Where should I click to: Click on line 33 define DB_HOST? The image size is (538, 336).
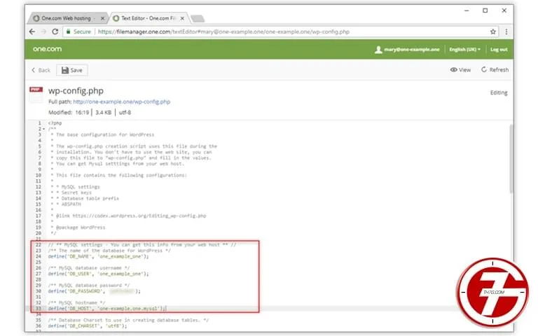click(x=107, y=309)
